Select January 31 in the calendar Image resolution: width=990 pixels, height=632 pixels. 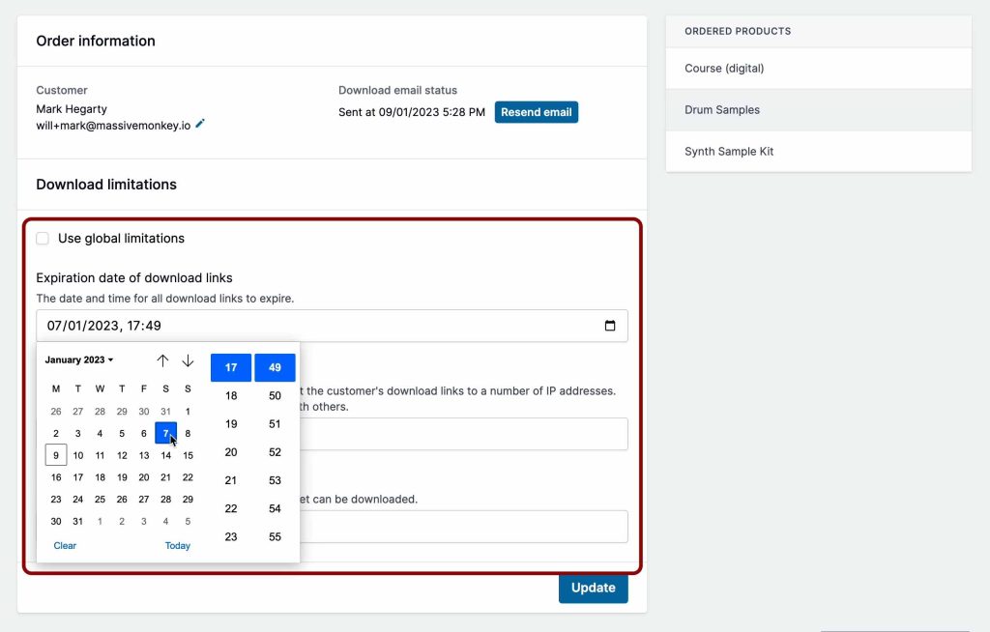(x=78, y=522)
